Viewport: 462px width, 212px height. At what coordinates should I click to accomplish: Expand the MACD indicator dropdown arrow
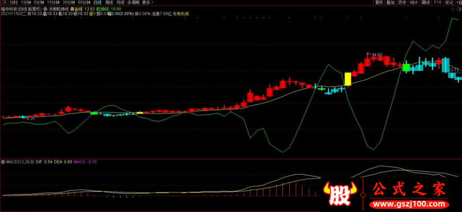[3, 162]
